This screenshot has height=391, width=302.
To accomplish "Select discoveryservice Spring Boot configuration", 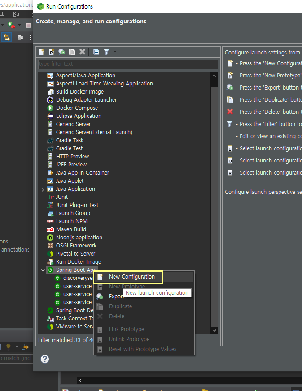I will point(78,278).
